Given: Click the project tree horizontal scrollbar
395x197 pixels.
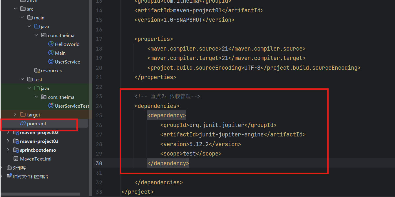Looking at the screenshot, I should 40,194.
